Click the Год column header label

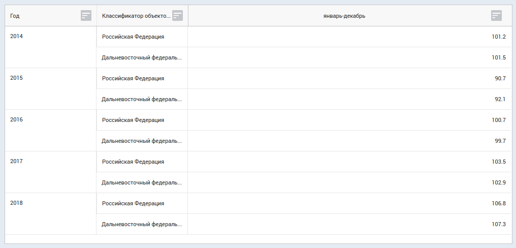[x=15, y=16]
